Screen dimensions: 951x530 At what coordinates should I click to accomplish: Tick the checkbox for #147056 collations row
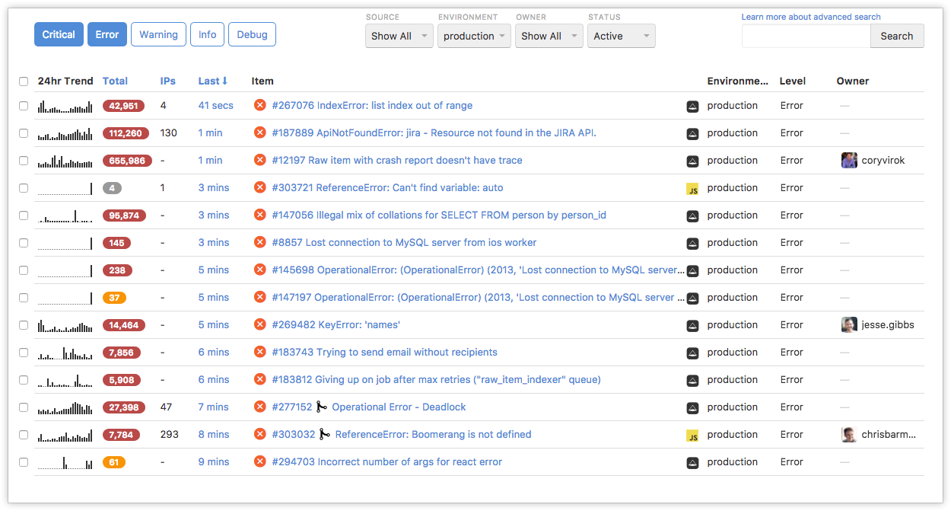click(x=24, y=216)
